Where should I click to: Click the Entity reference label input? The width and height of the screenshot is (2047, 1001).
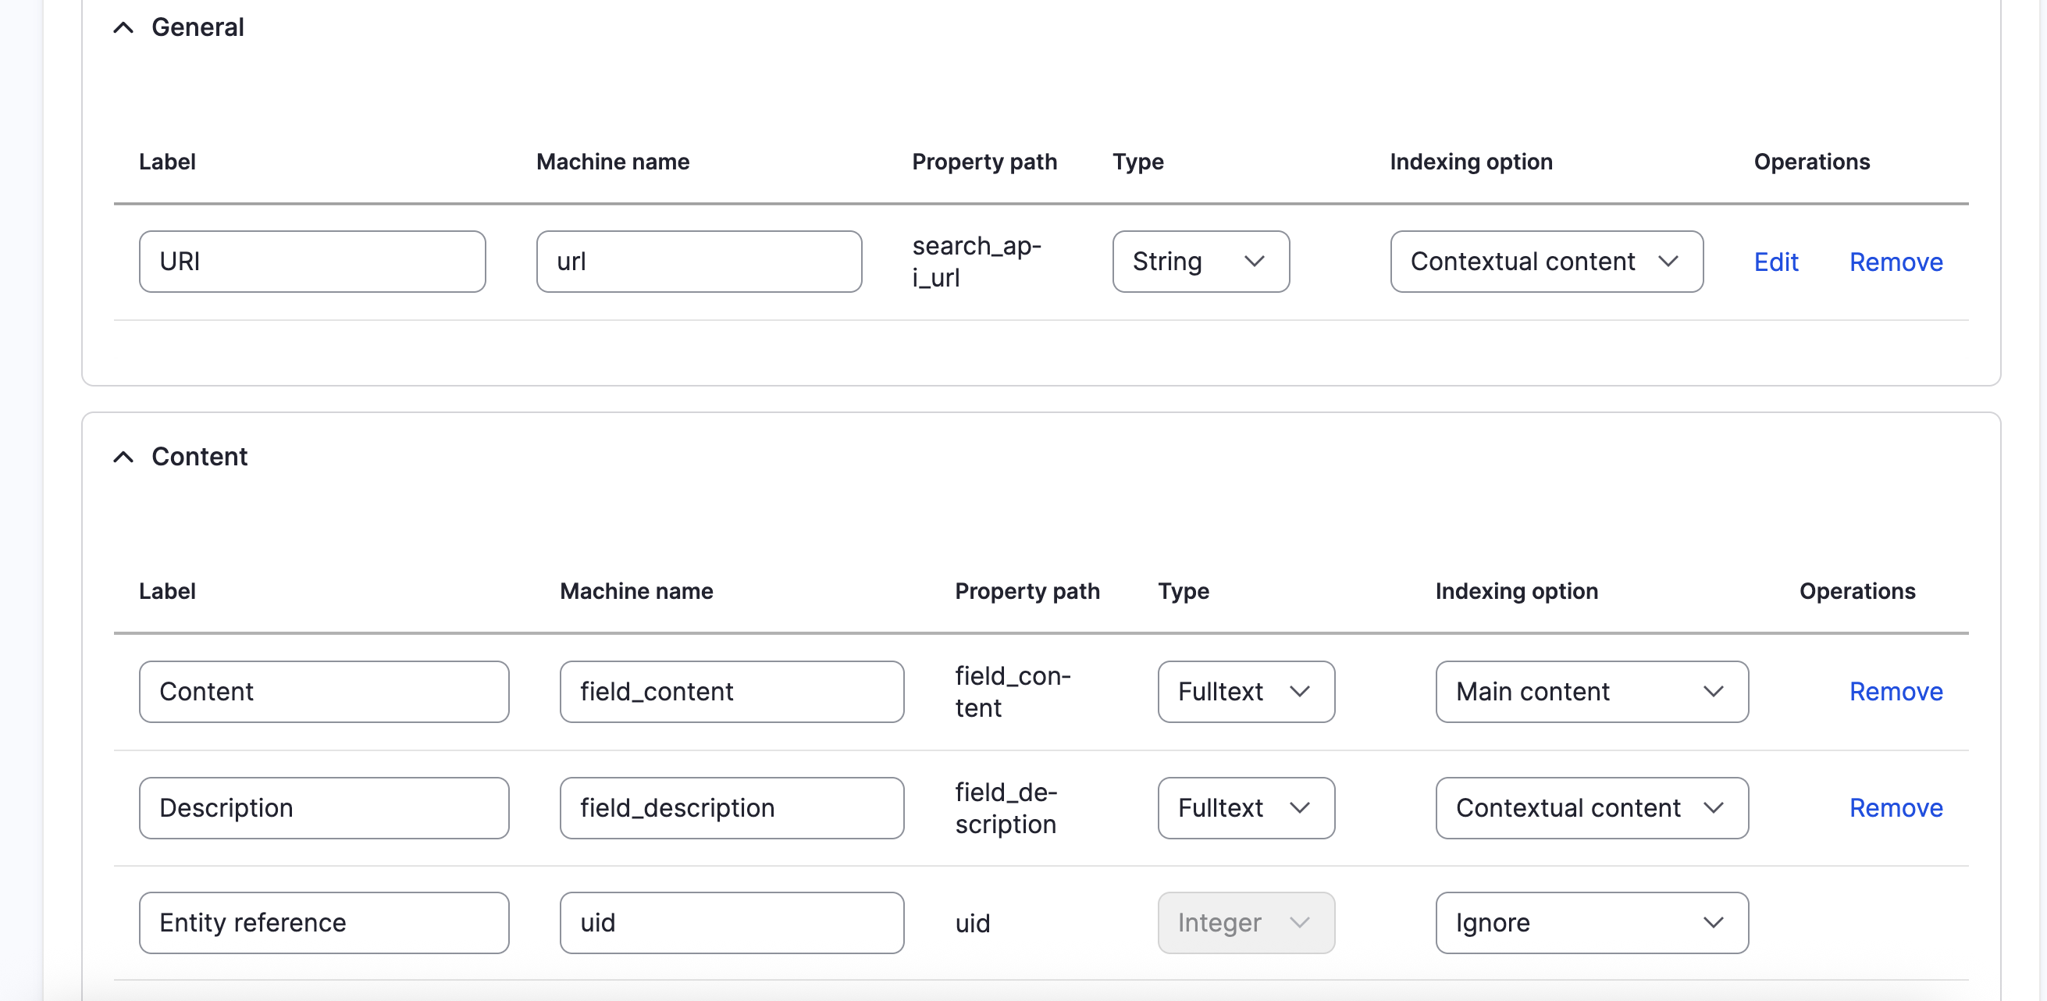tap(323, 922)
